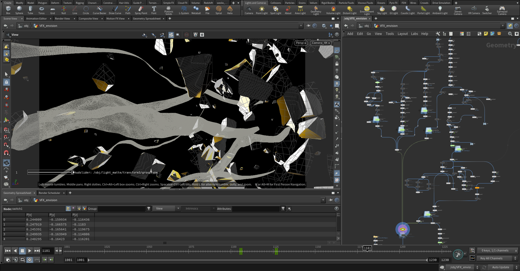Click the hudslider grouptype slider
The height and width of the screenshot is (271, 520).
click(x=50, y=172)
